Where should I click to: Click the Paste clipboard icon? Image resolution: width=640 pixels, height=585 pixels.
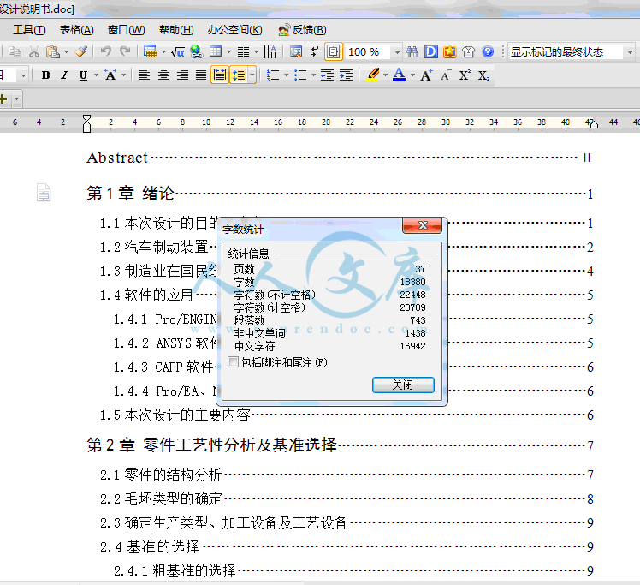click(53, 52)
